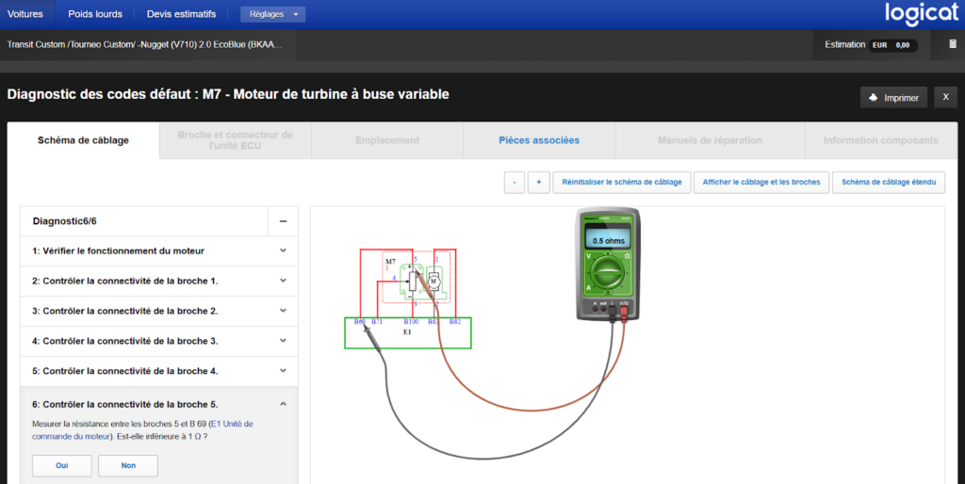Click the calculator icon beside Estimation
This screenshot has height=484, width=965.
tap(953, 44)
